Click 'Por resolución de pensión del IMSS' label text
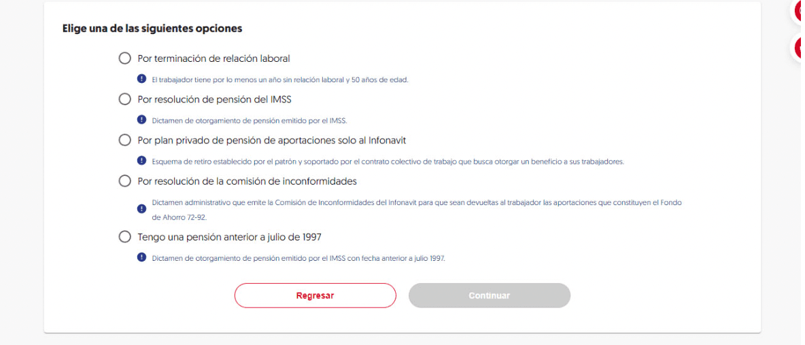Viewport: 805px width, 345px height. click(215, 99)
